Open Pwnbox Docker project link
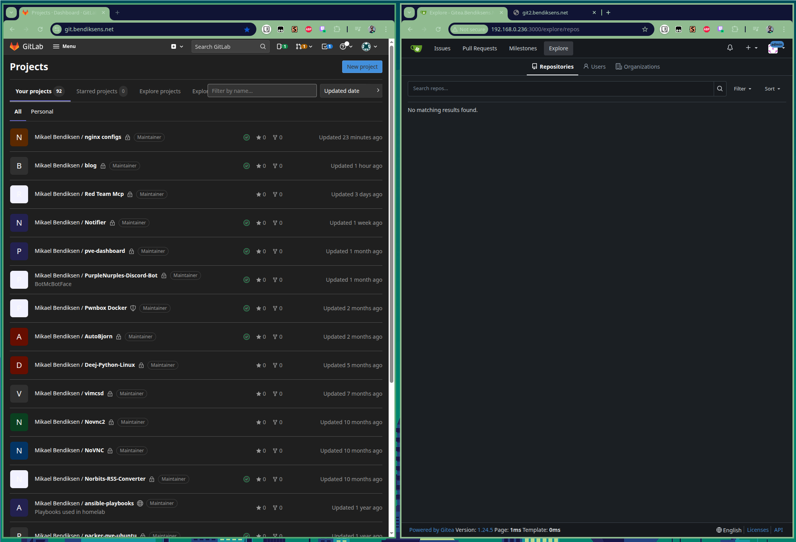The image size is (796, 542). [x=81, y=308]
